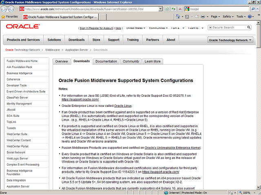
Task: Select the Overview tab
Action: coord(62,61)
